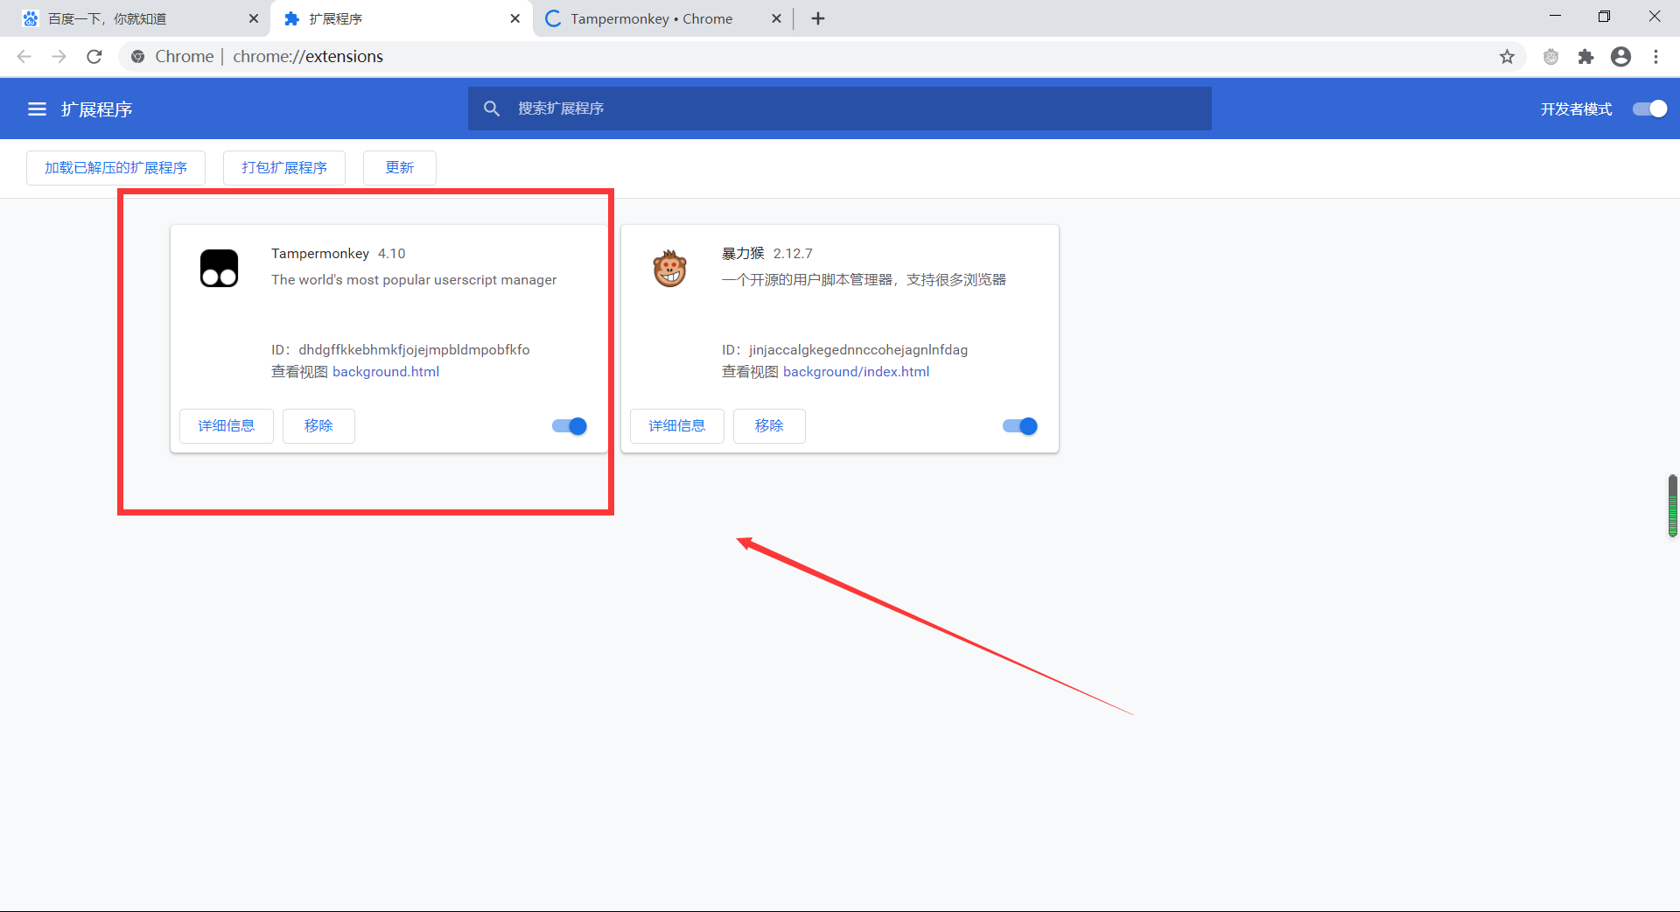Disable the 暴力猴 extension toggle
Screen dimensions: 1680x912
[1020, 426]
